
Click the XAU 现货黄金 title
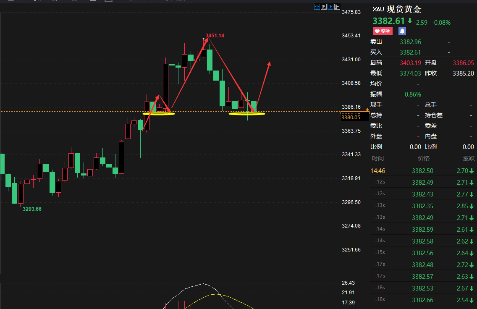point(397,9)
